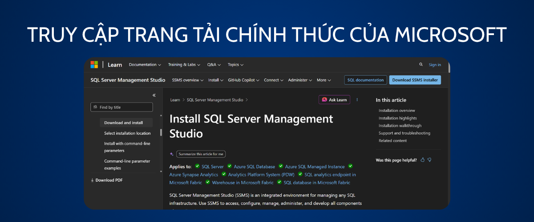Viewport: 534px width, 222px height.
Task: Click the Download PDF icon link
Action: [106, 180]
